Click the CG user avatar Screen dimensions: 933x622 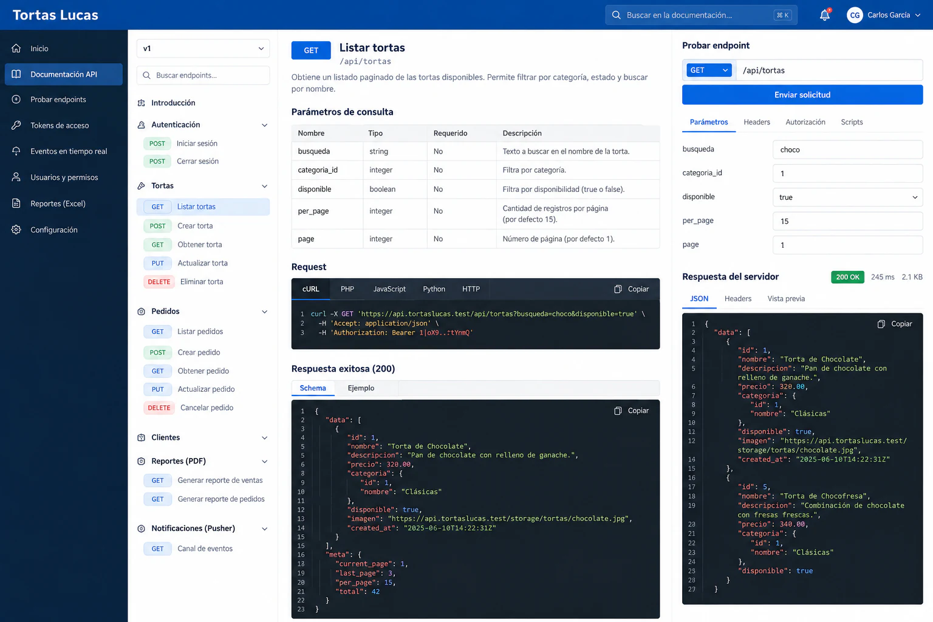855,15
